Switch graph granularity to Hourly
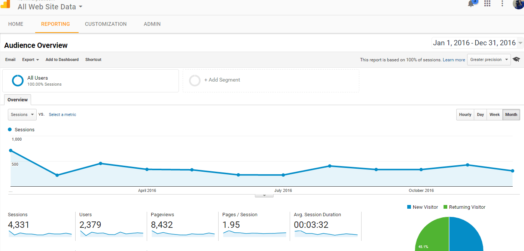The image size is (524, 251). pos(465,115)
